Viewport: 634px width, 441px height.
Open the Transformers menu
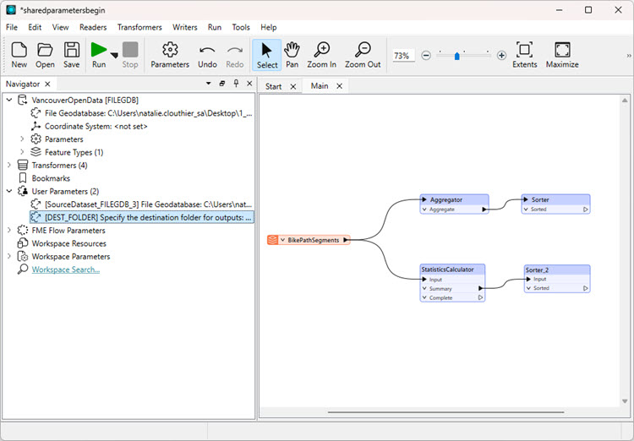click(x=139, y=27)
